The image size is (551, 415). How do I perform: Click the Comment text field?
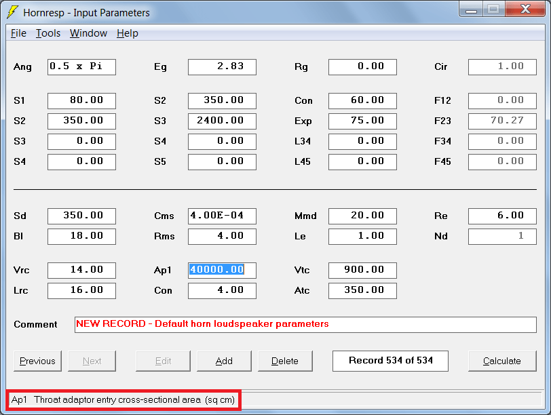point(306,325)
